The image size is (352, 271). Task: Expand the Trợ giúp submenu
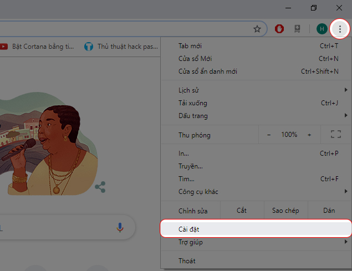pyautogui.click(x=256, y=242)
